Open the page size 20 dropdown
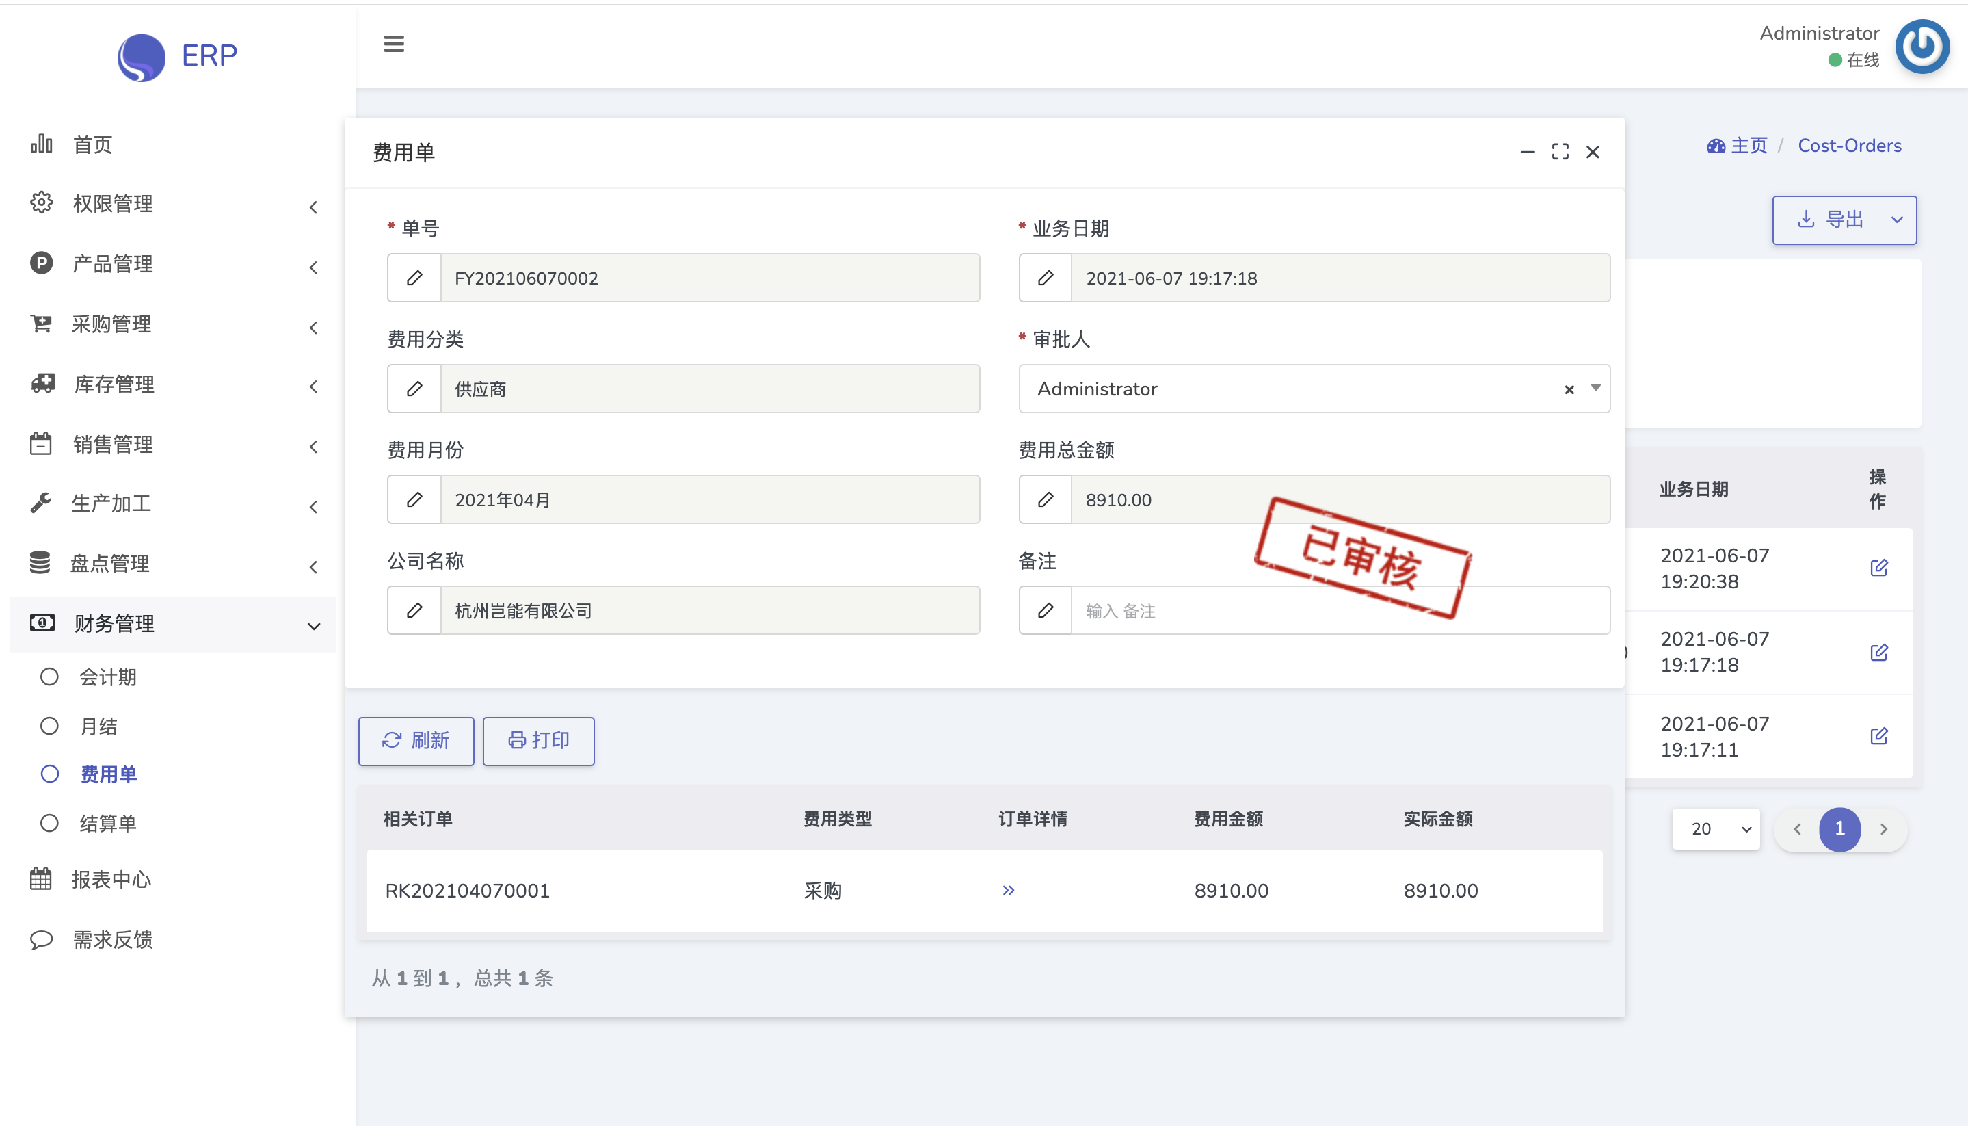 1715,829
